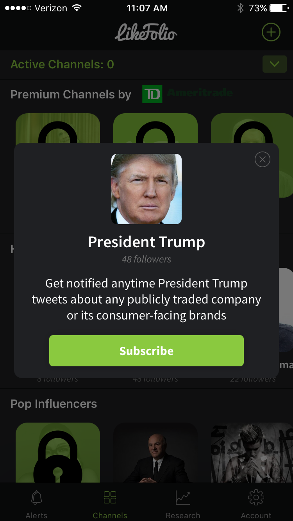Select the suited man influencer thumbnail
This screenshot has height=521, width=293.
click(155, 452)
